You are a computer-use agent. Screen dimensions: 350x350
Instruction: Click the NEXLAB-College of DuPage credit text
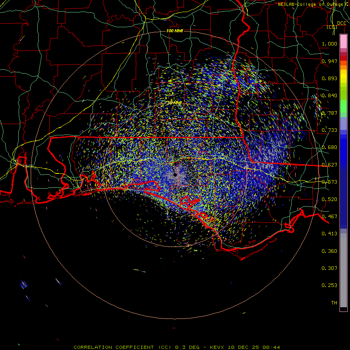pos(313,4)
